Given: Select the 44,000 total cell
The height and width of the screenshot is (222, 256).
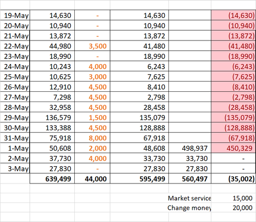Looking at the screenshot, I should click(92, 179).
